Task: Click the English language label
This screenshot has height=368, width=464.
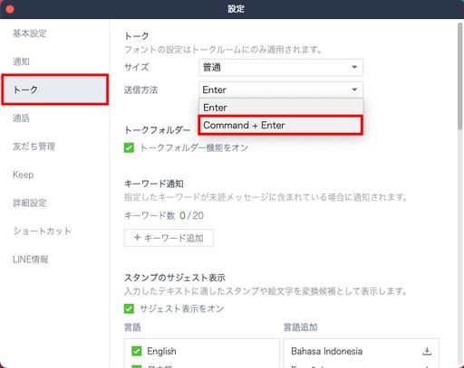Action: (161, 351)
